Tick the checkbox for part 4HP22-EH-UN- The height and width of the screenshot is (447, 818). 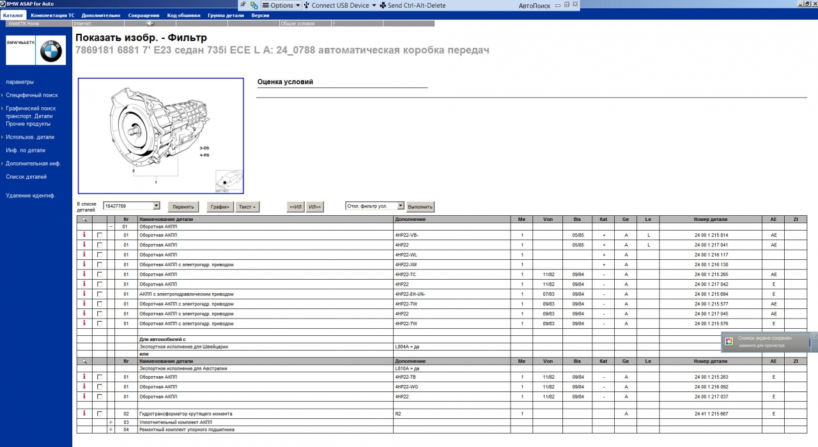[100, 294]
